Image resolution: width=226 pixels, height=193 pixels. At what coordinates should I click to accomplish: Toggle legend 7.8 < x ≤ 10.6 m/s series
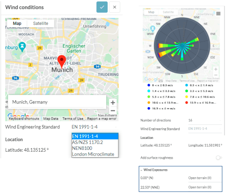pyautogui.click(x=200, y=97)
